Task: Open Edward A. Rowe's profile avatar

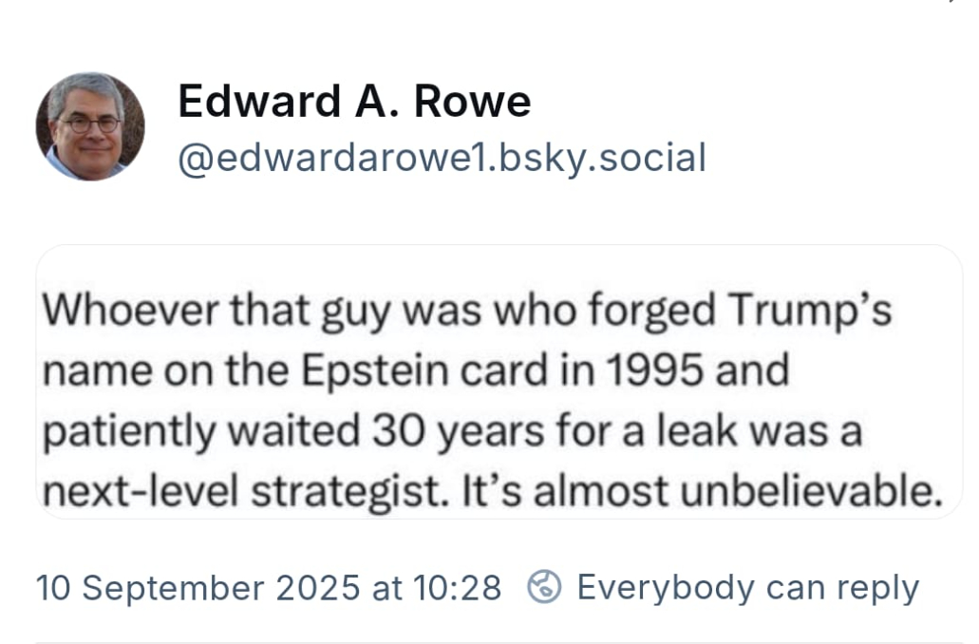Action: (x=90, y=126)
